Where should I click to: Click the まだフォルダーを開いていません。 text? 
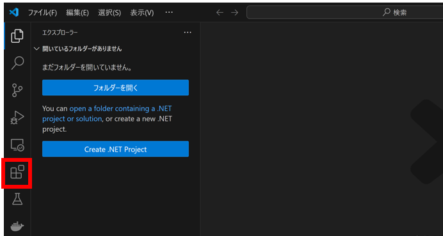[x=87, y=68]
